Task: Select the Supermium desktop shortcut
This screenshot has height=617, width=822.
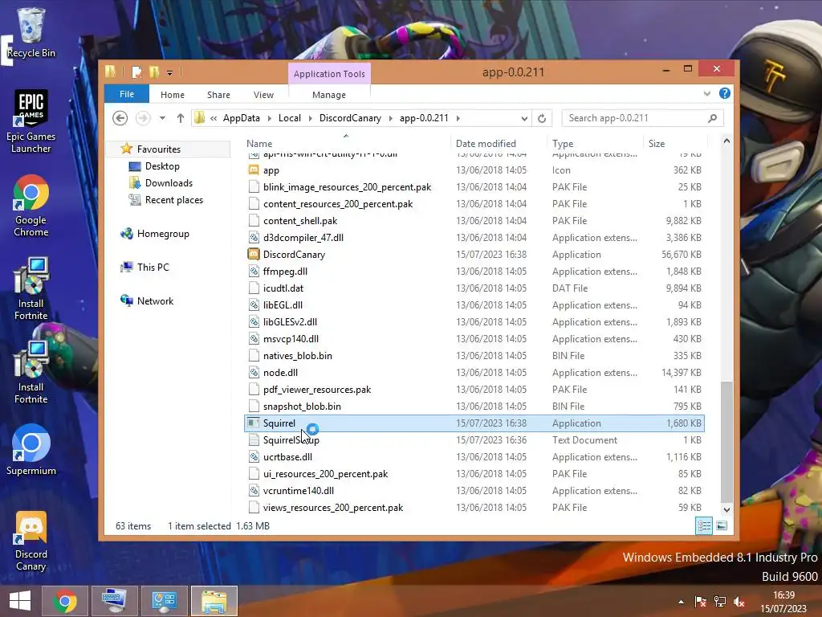Action: (x=31, y=450)
